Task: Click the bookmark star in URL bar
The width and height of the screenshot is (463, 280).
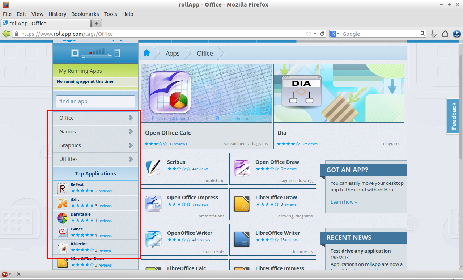Action: tap(309, 34)
